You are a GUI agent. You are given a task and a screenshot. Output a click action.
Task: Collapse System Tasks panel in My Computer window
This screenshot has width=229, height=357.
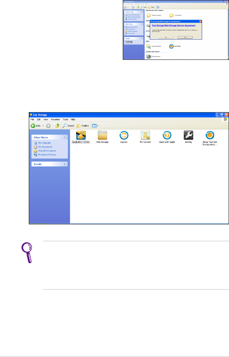[142, 12]
